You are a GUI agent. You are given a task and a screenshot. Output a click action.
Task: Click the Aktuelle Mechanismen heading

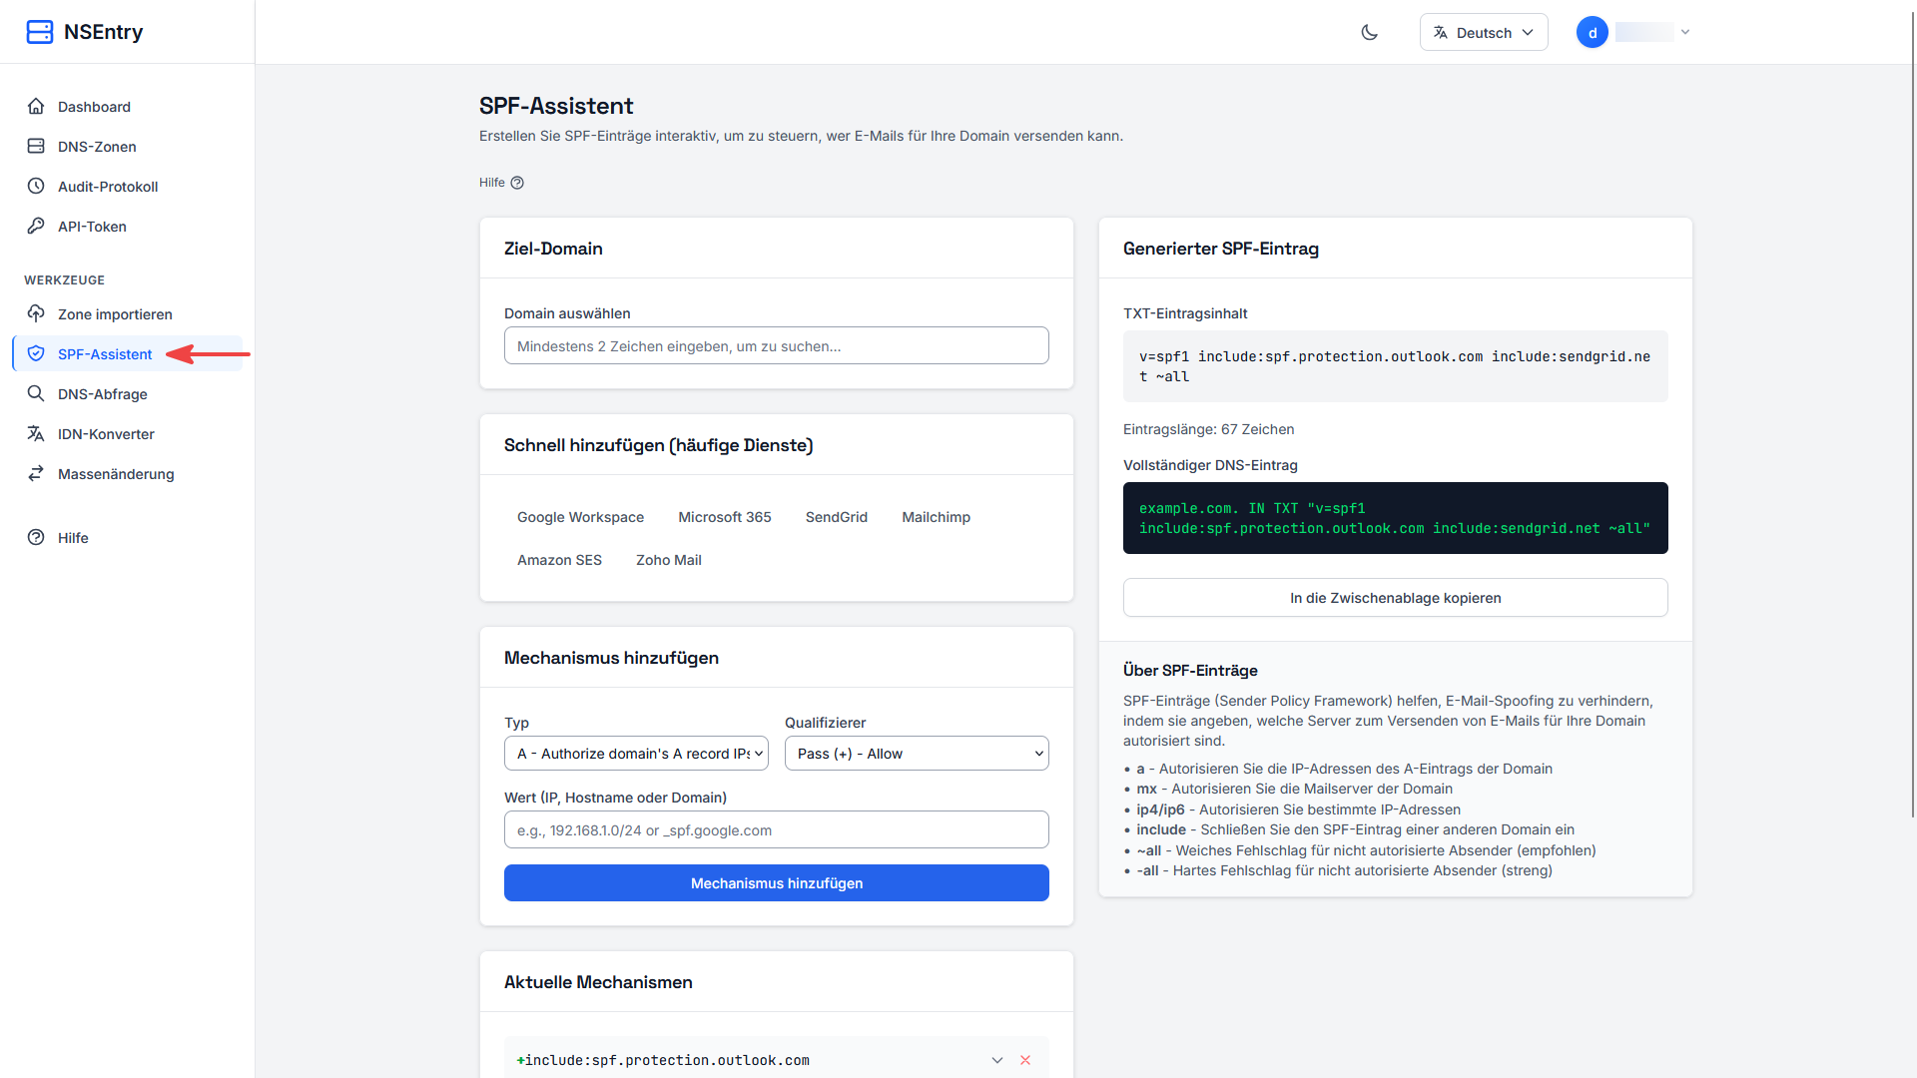click(x=598, y=982)
